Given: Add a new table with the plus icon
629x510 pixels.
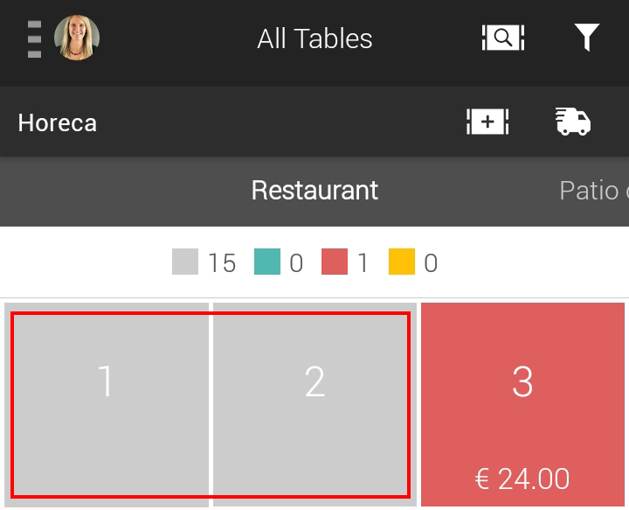Looking at the screenshot, I should (487, 122).
